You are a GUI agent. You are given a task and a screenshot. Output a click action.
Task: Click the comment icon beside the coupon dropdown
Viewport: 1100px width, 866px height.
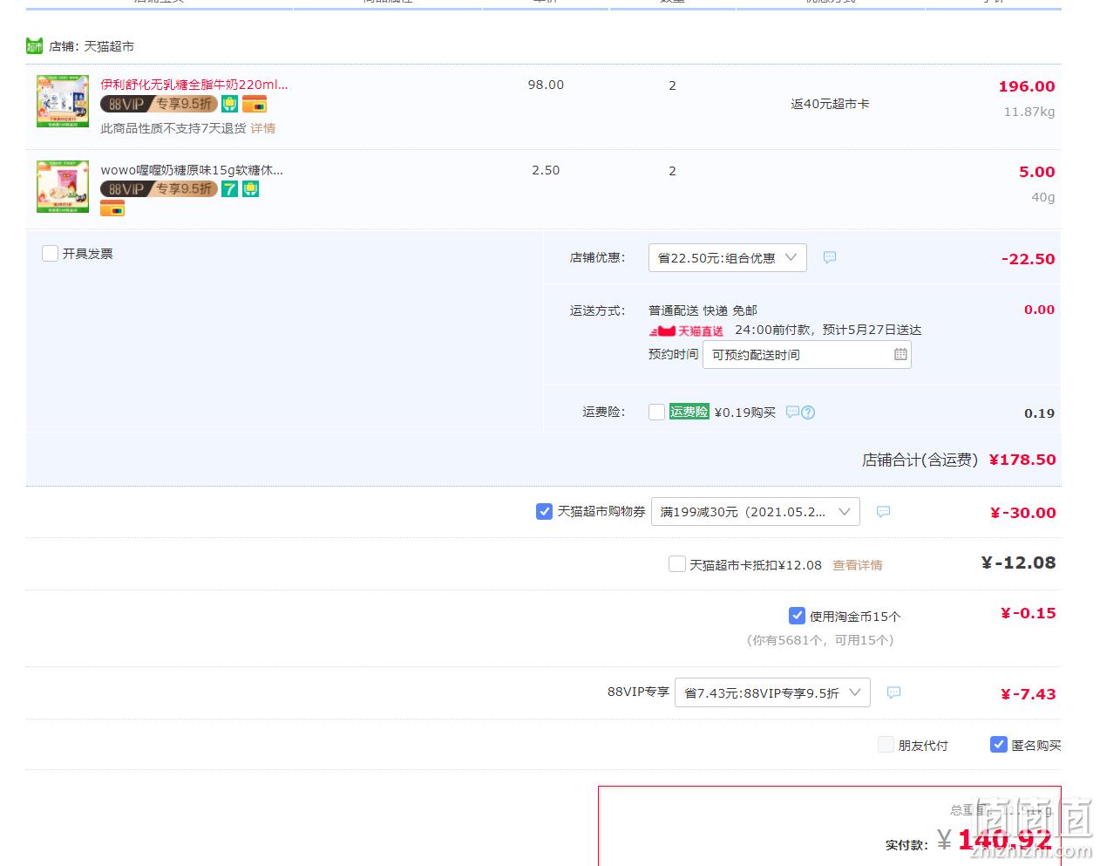[x=883, y=512]
